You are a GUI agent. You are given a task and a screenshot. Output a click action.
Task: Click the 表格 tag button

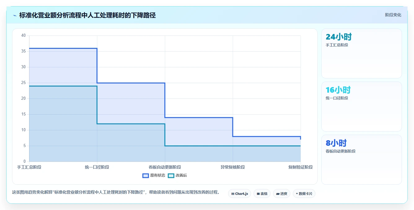click(x=262, y=194)
